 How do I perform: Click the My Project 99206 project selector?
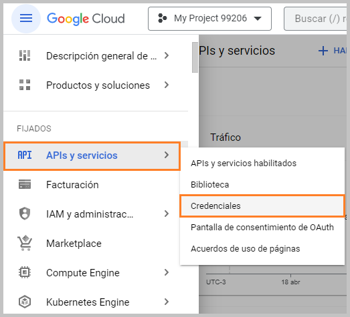(209, 19)
